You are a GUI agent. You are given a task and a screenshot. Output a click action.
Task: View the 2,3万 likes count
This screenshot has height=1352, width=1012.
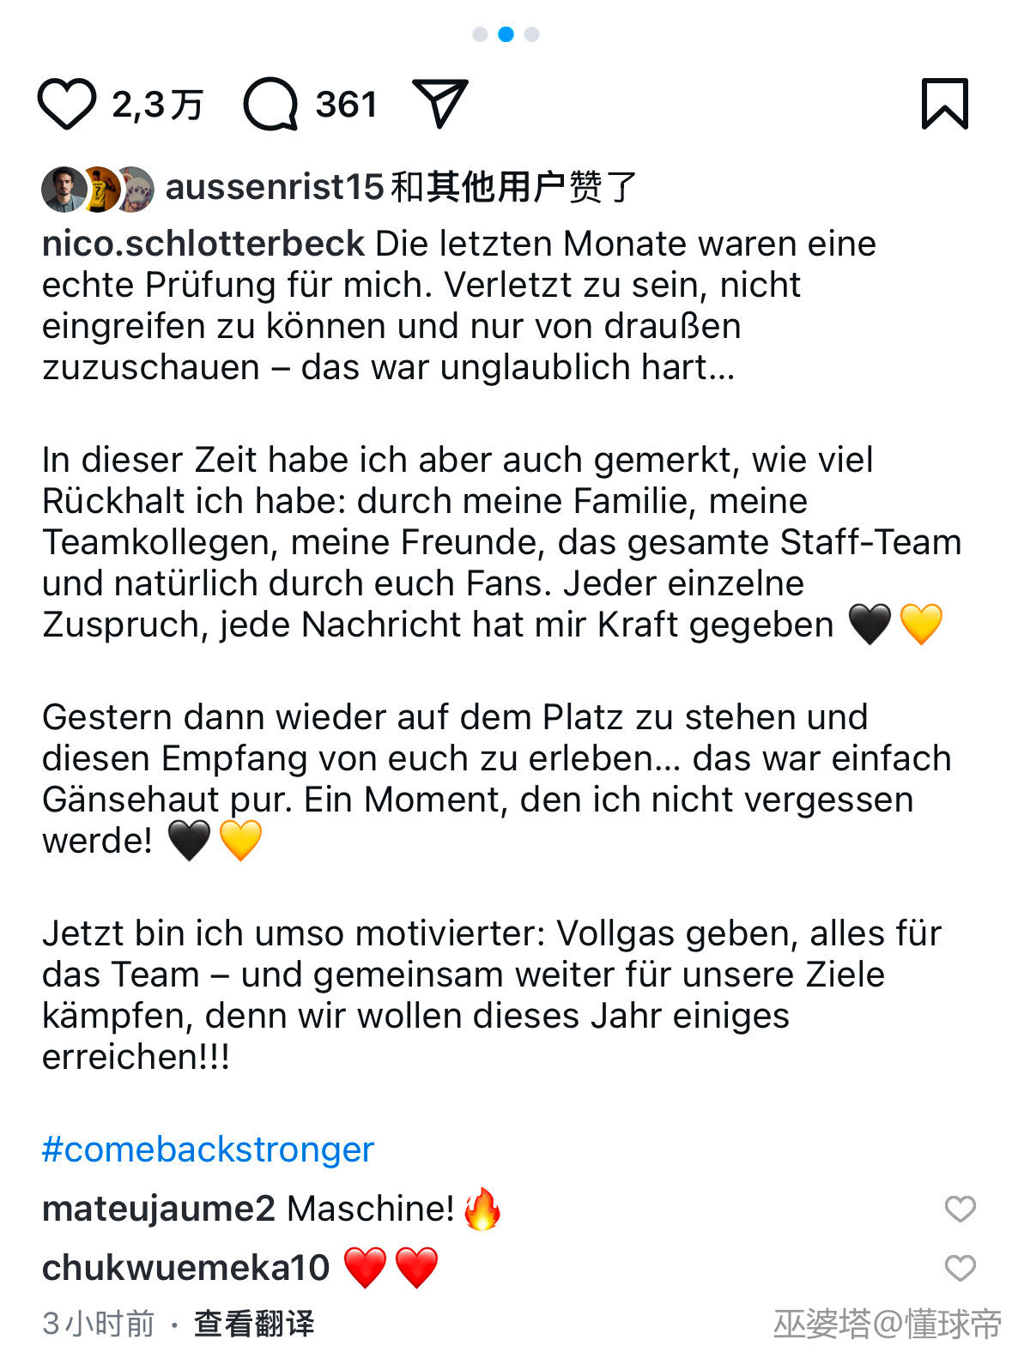pyautogui.click(x=157, y=105)
